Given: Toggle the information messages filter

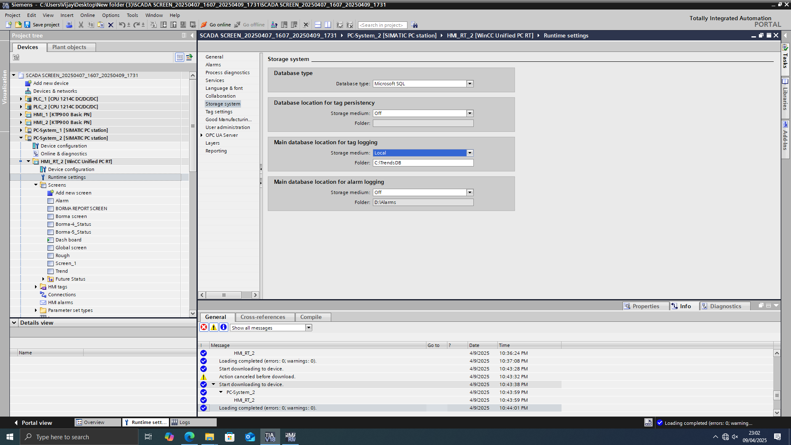Looking at the screenshot, I should click(223, 327).
